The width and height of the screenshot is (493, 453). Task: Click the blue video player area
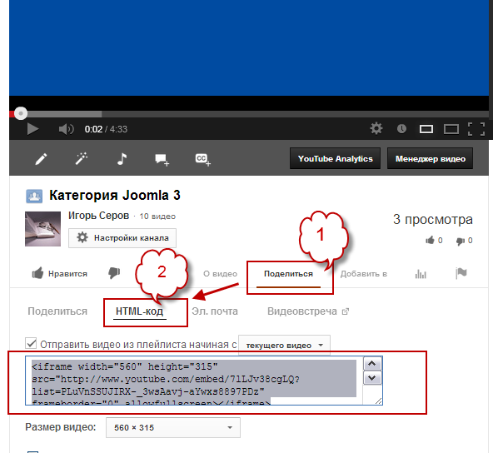(249, 47)
